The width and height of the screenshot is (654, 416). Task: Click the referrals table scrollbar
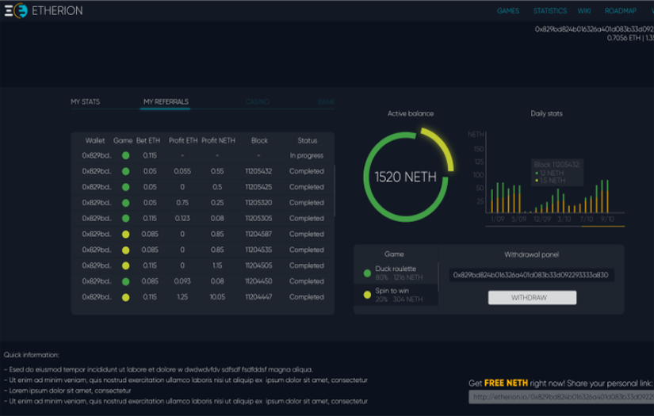[x=335, y=190]
